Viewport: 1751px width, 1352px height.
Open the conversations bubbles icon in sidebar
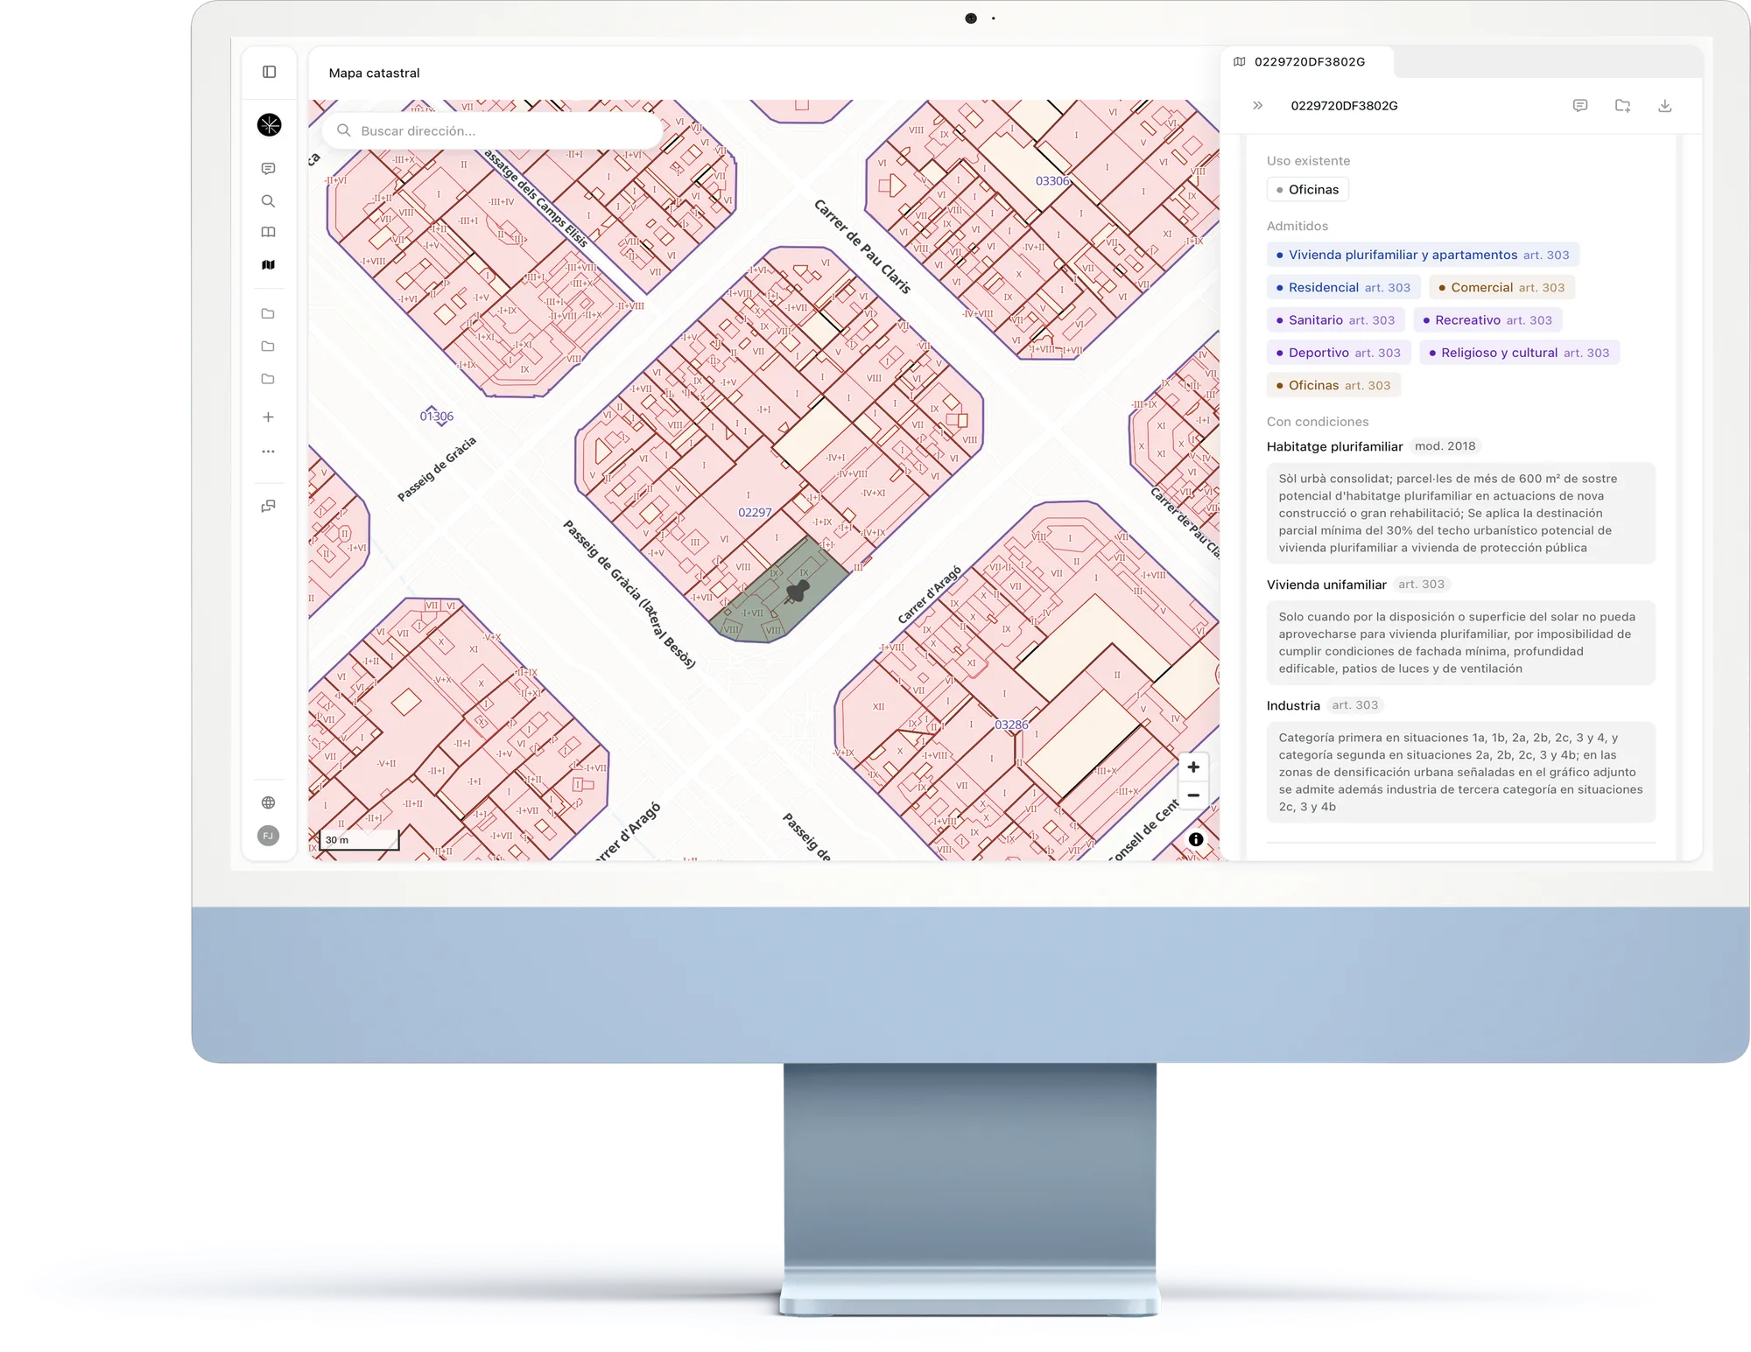coord(269,507)
